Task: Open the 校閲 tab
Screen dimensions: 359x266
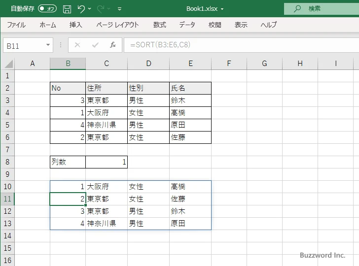Action: (215, 25)
